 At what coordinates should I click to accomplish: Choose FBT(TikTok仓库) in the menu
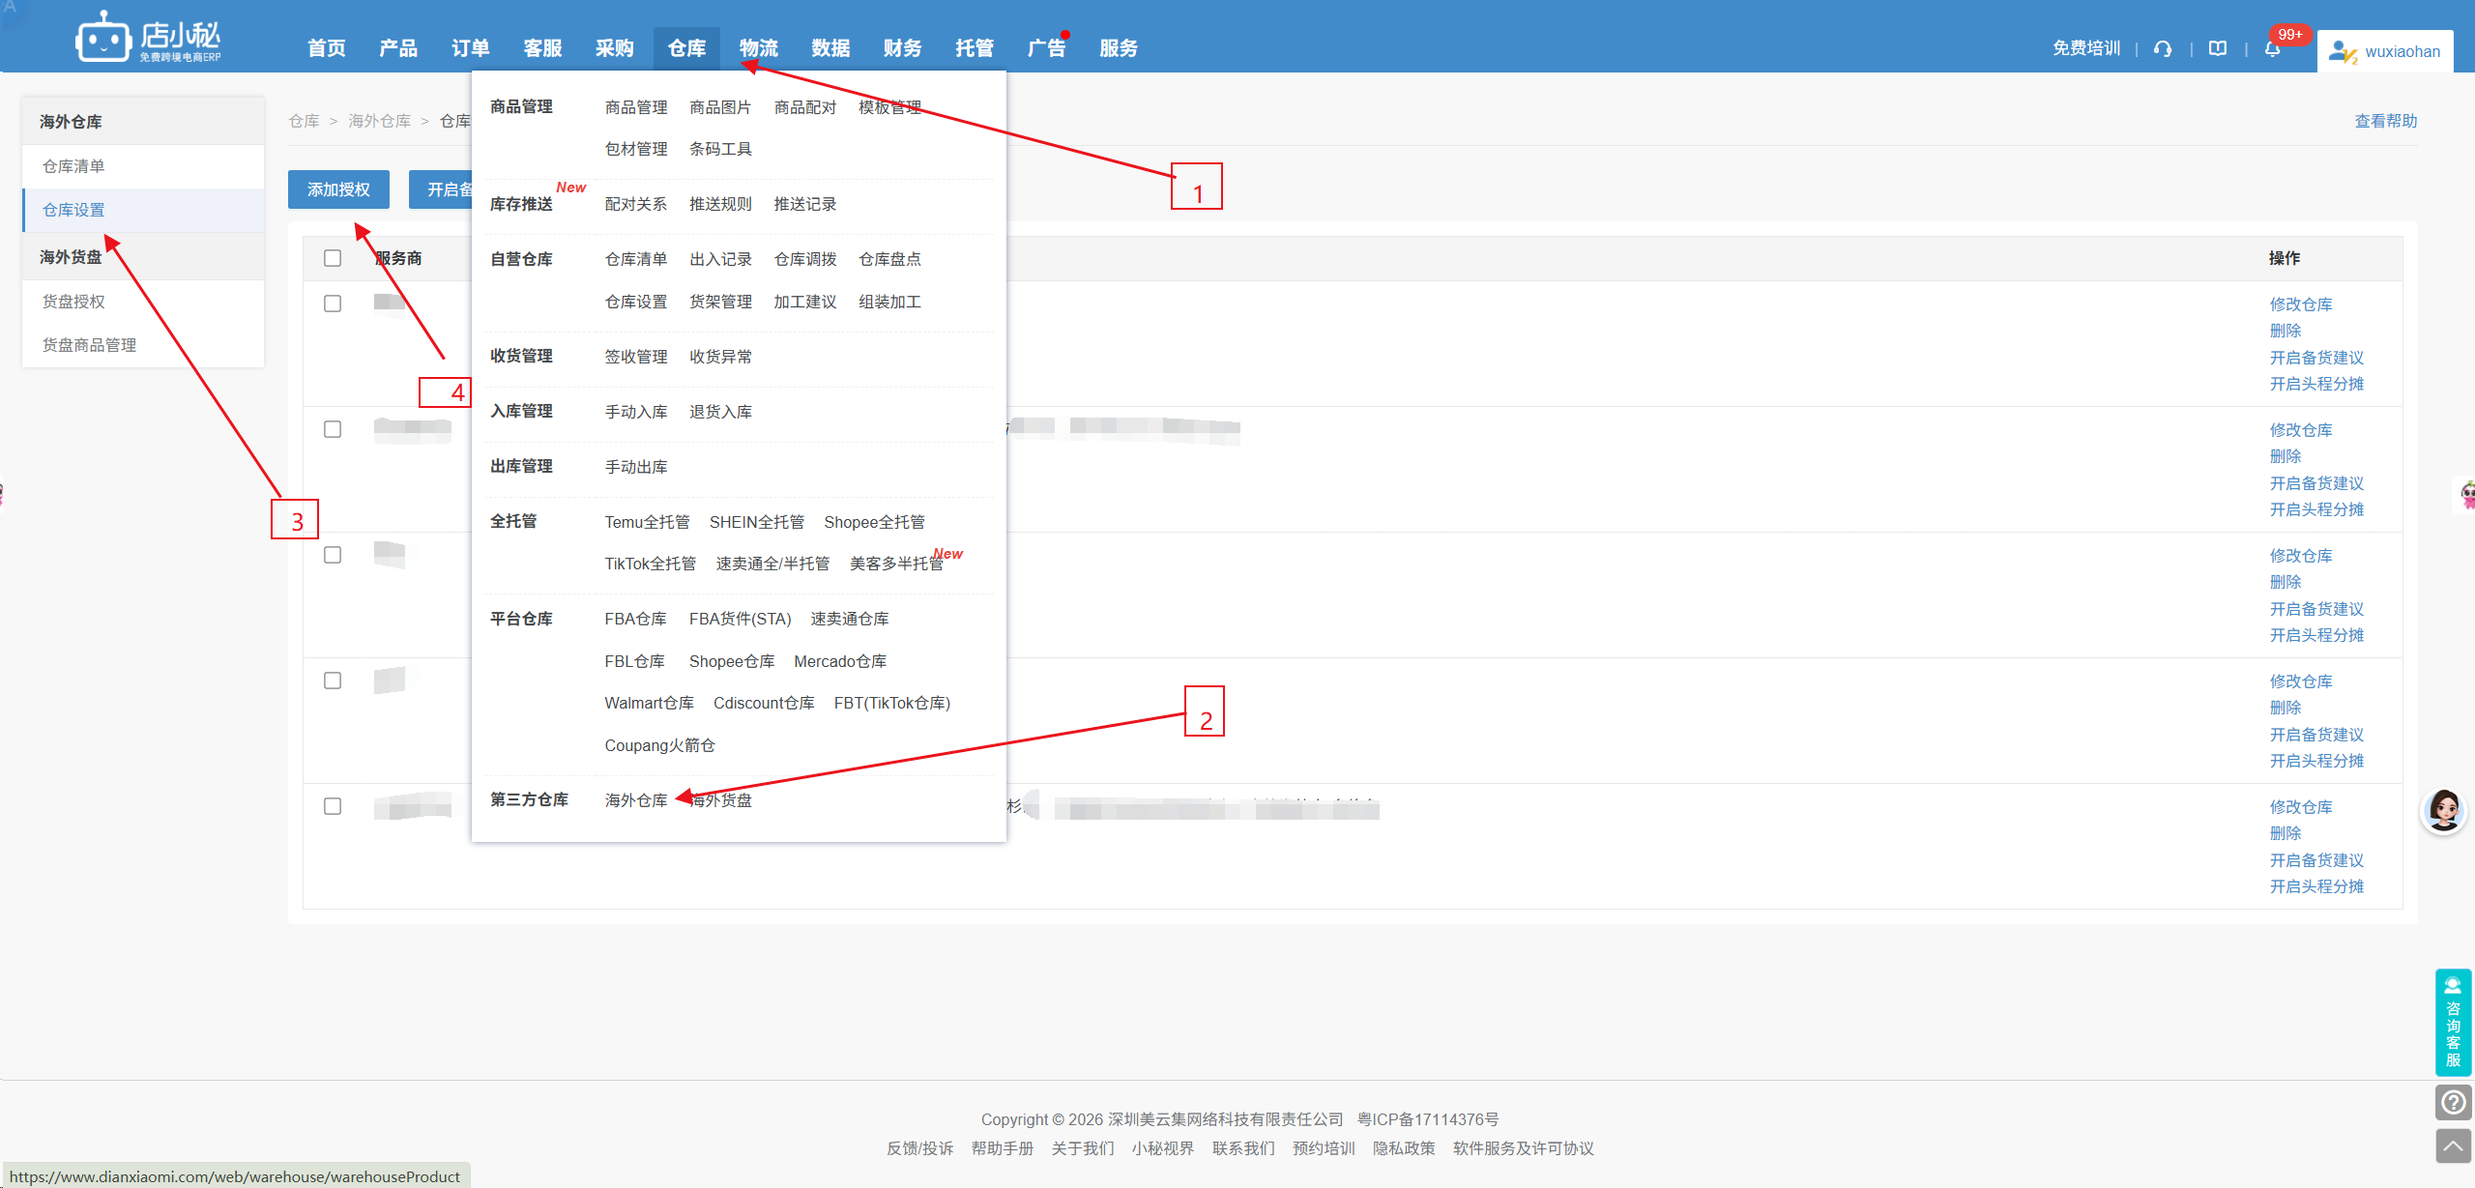[892, 703]
